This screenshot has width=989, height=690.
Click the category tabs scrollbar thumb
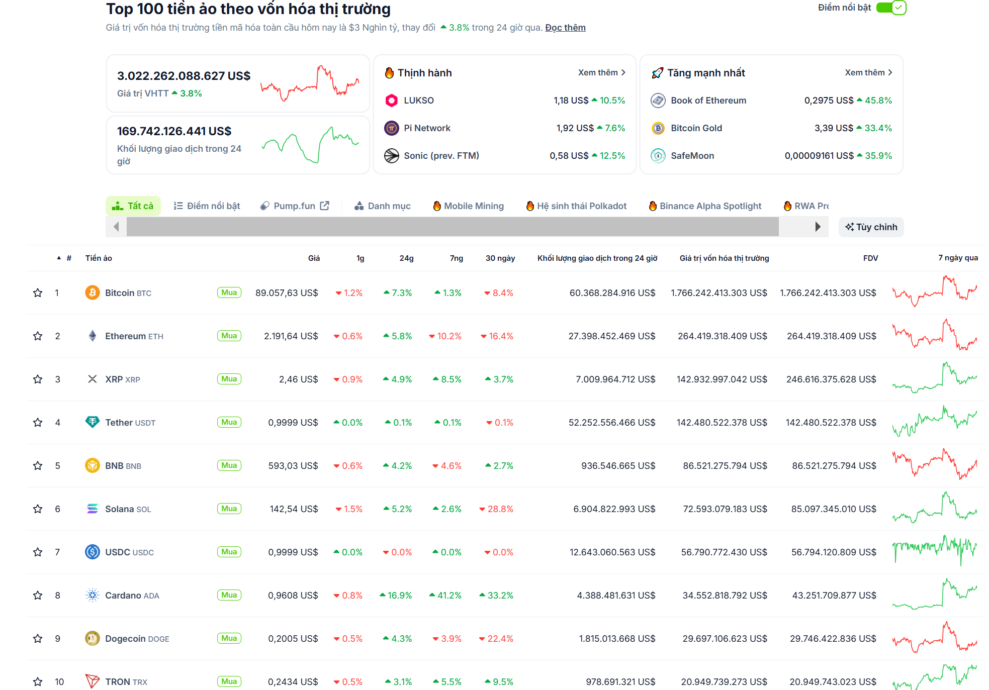[453, 227]
